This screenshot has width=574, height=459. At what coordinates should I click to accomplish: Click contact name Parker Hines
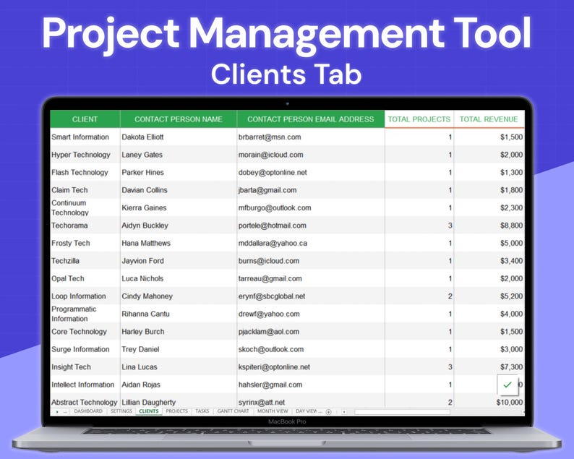(142, 173)
